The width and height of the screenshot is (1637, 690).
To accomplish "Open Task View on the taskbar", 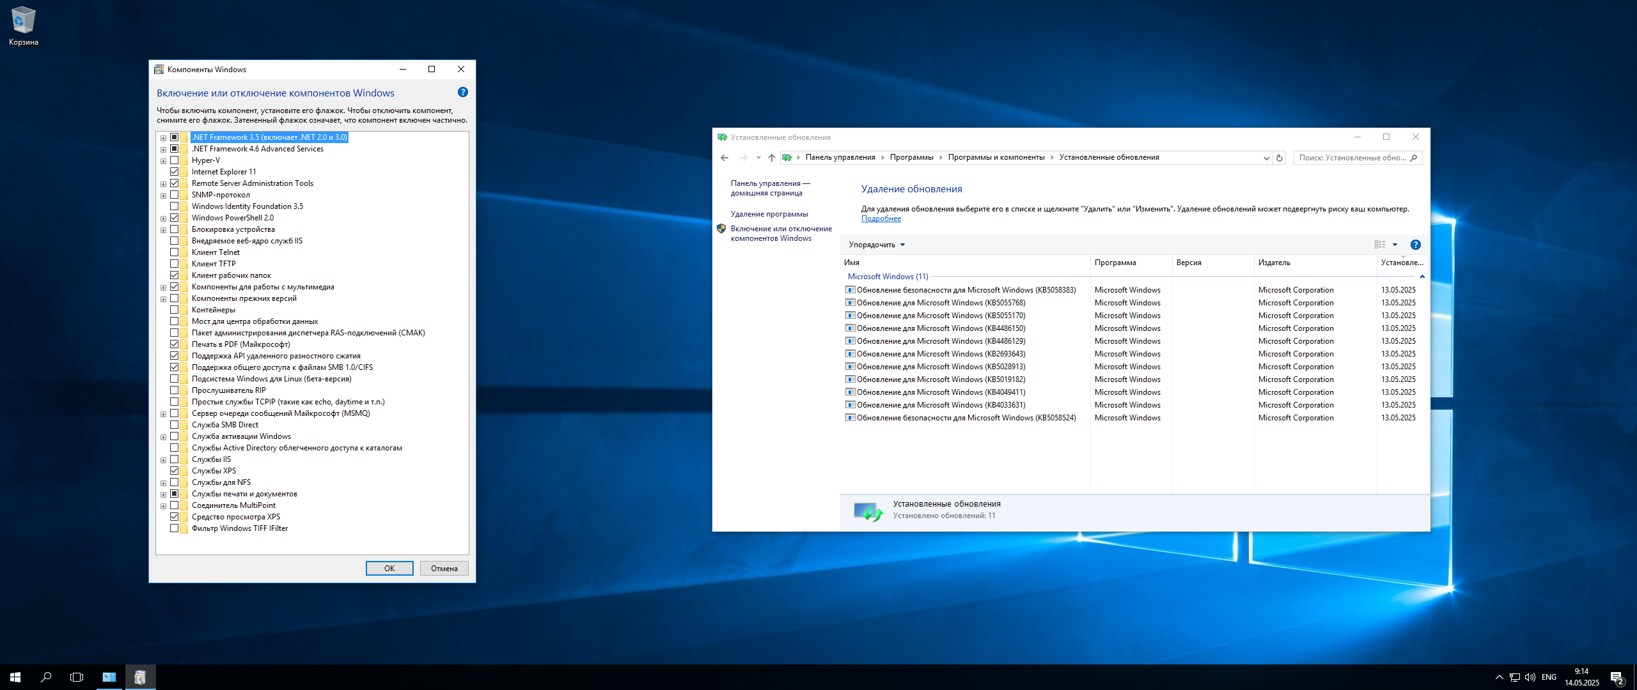I will (77, 677).
